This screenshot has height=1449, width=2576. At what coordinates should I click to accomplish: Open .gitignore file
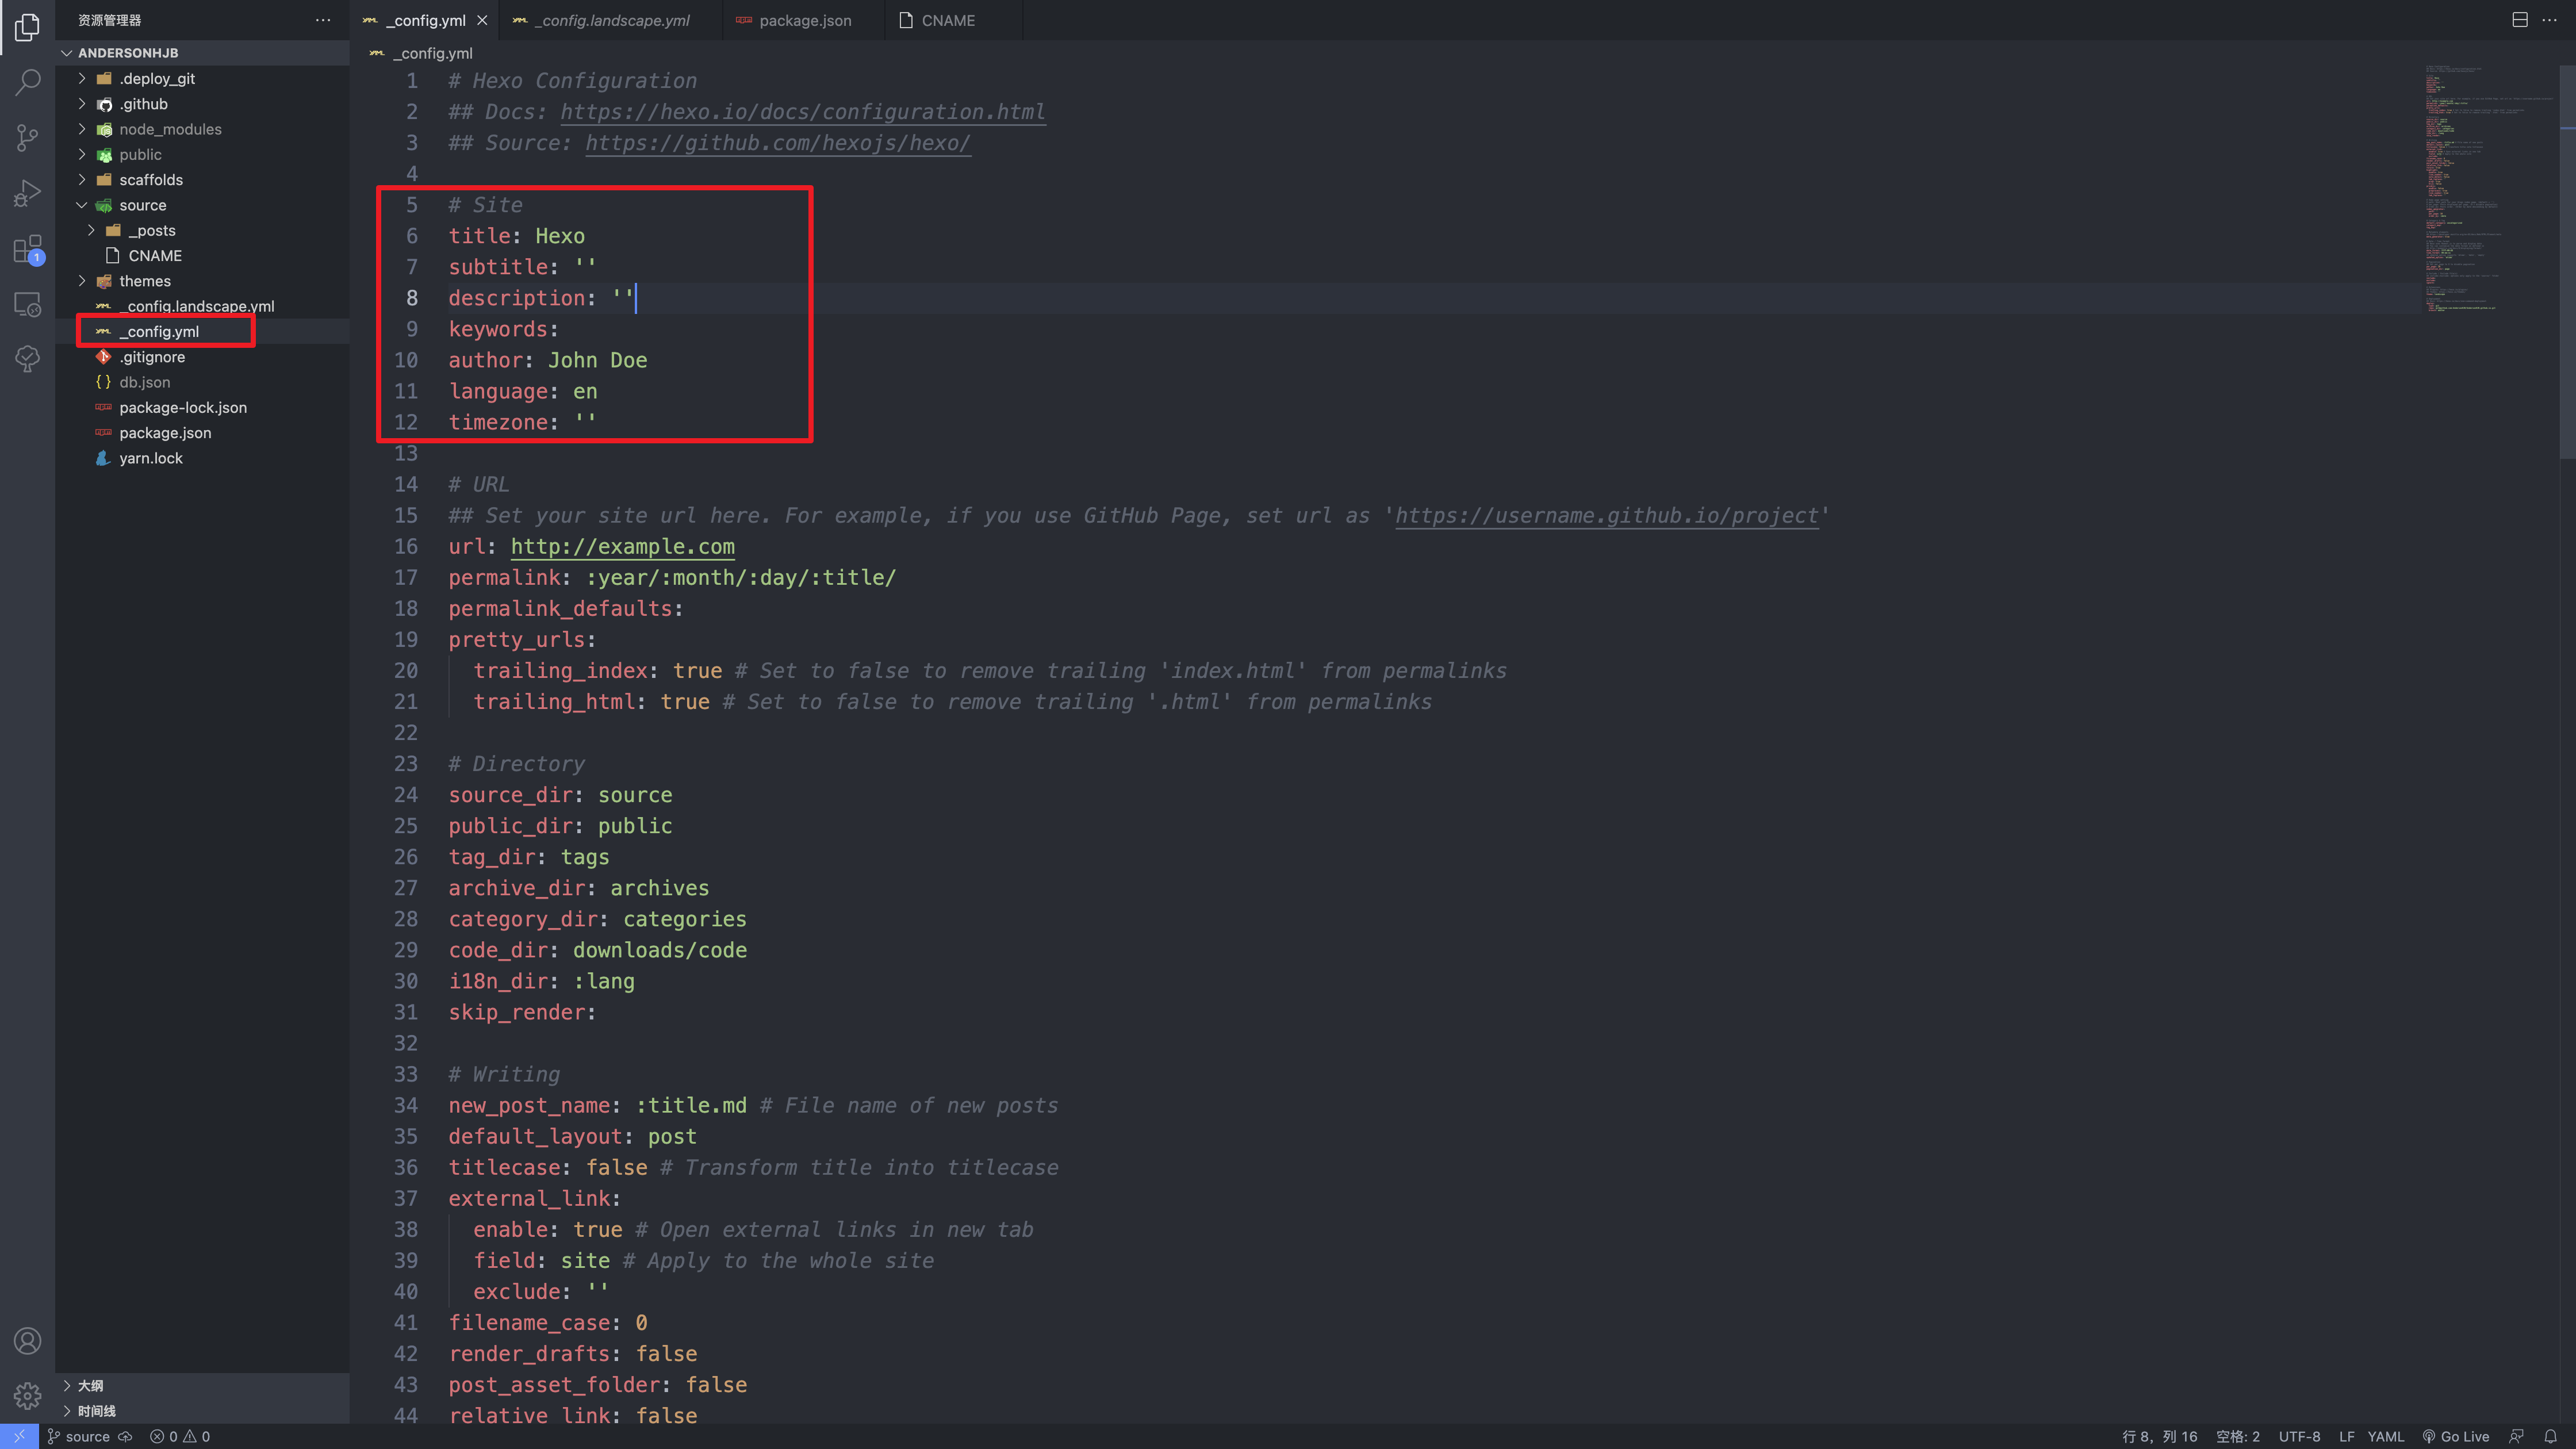coord(203,357)
